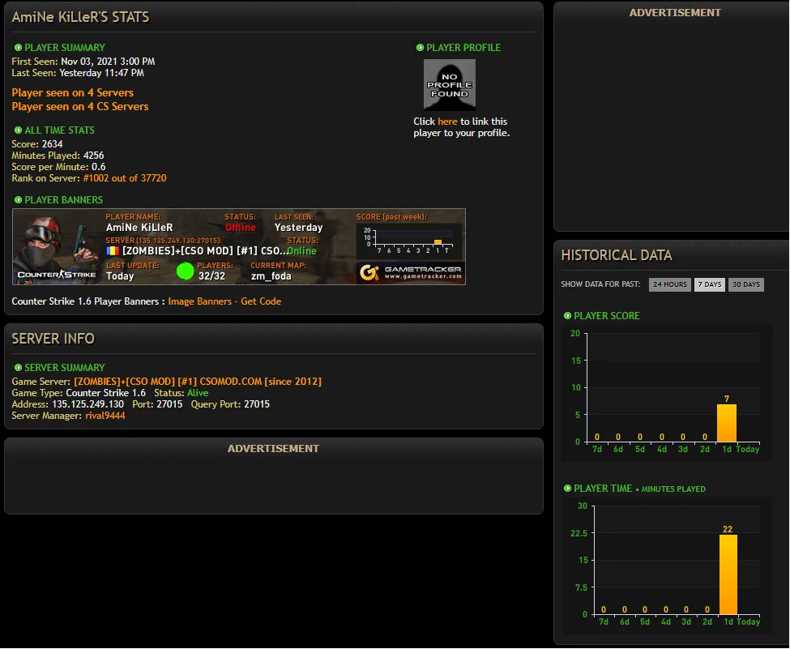Image resolution: width=790 pixels, height=649 pixels.
Task: Click the green arrow icon beside All Time Stats
Action: pos(18,130)
